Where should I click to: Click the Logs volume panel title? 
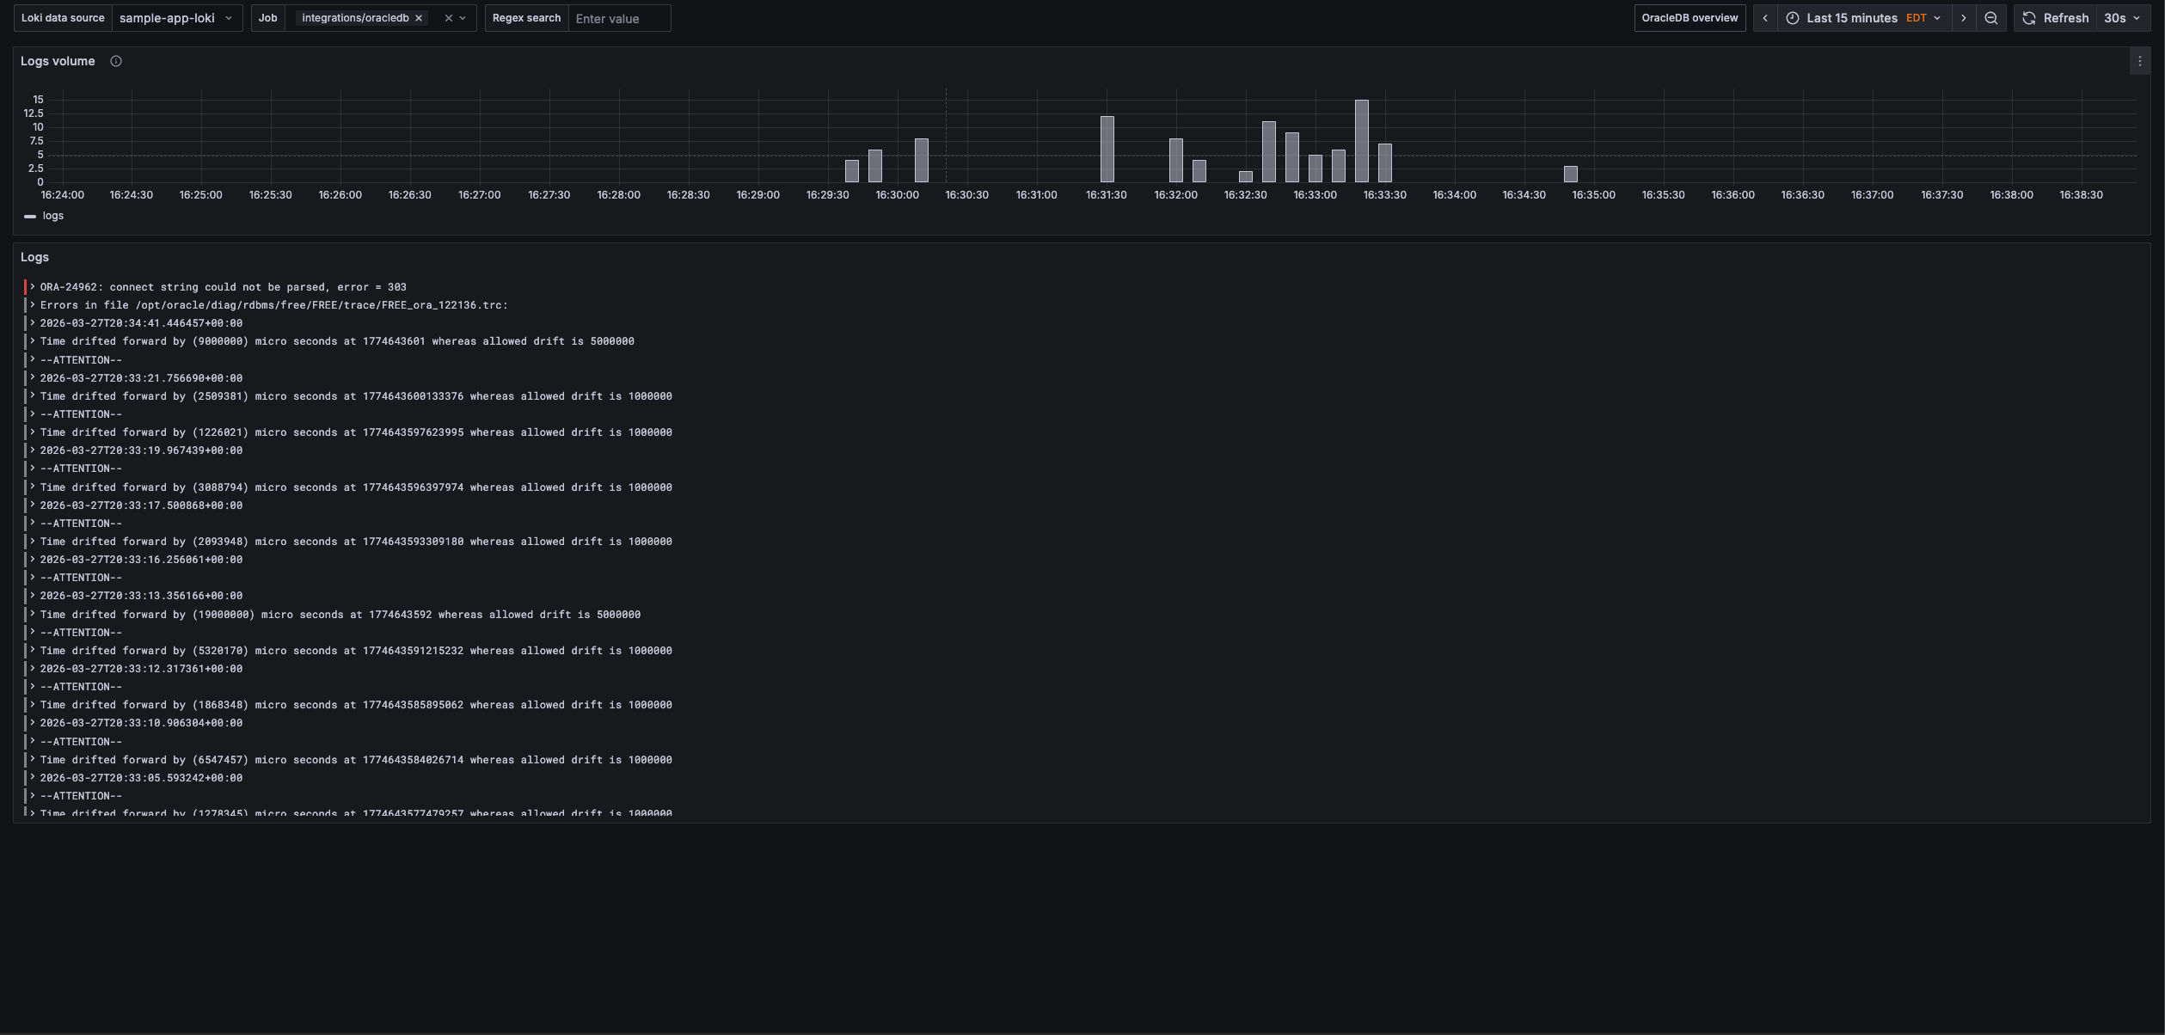pos(58,61)
